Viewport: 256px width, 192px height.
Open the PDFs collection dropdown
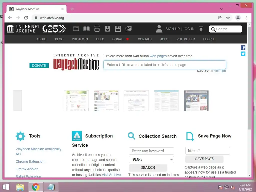tap(151, 159)
